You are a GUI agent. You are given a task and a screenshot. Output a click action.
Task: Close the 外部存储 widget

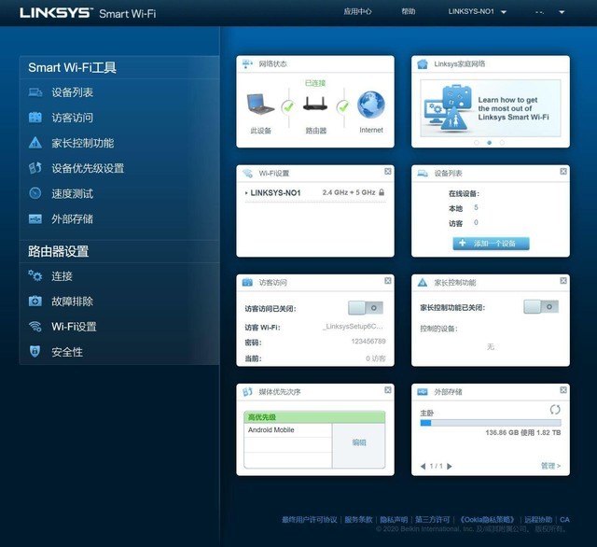563,390
